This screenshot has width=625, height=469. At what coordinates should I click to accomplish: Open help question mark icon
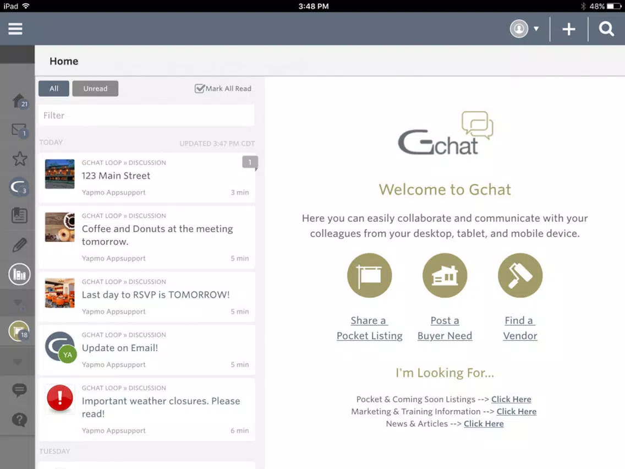[x=19, y=419]
